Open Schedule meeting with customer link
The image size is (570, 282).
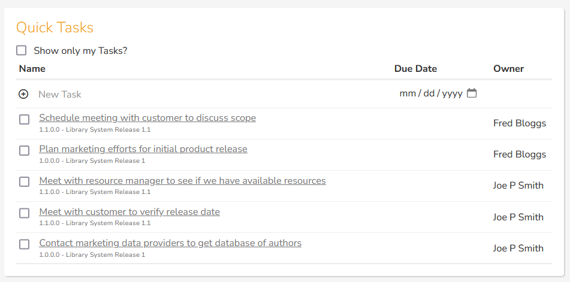[x=147, y=118]
